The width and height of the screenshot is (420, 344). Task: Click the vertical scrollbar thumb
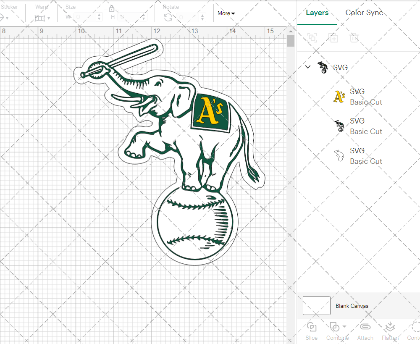point(291,41)
